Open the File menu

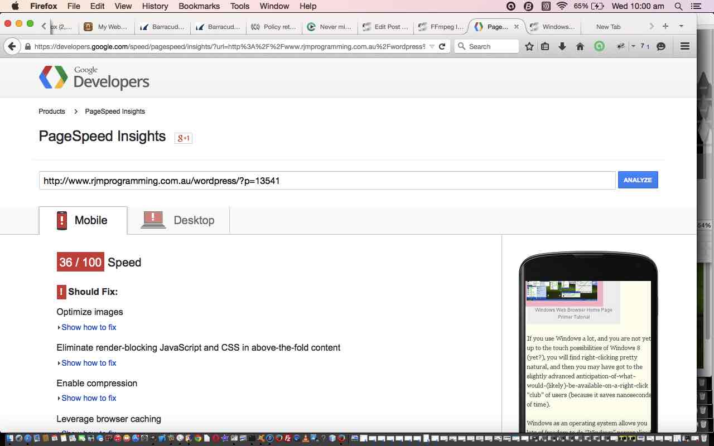click(74, 6)
